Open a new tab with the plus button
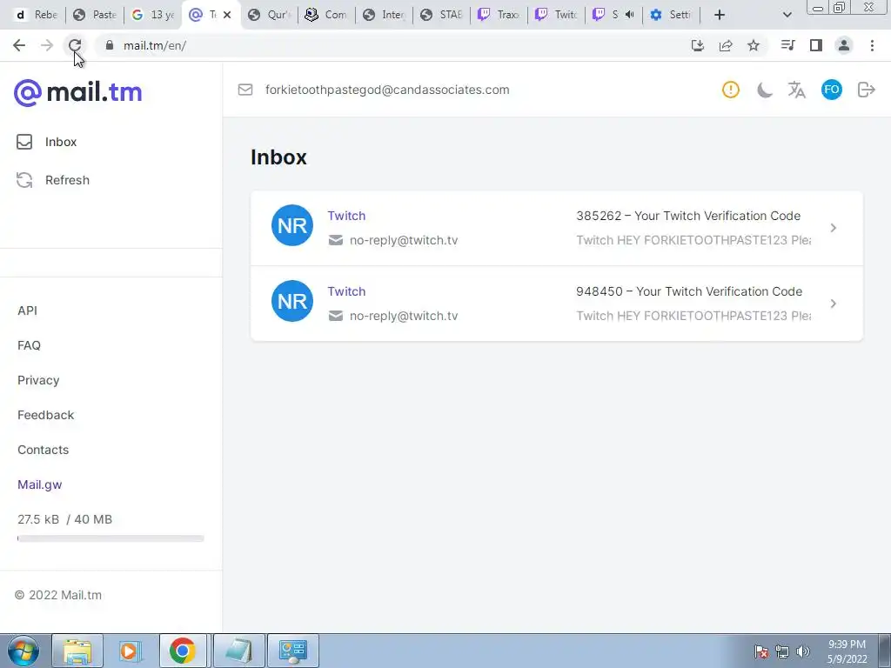Viewport: 891px width, 668px height. pyautogui.click(x=720, y=15)
